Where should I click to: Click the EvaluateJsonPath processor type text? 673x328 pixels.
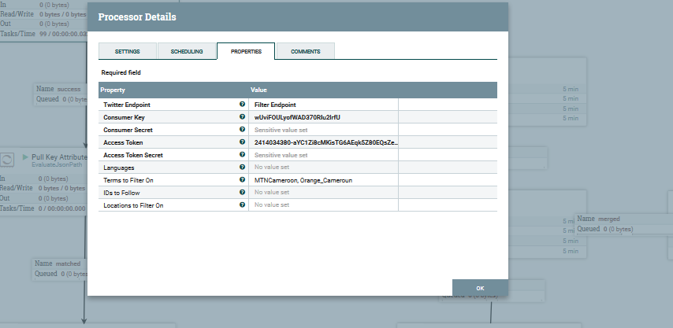[57, 164]
